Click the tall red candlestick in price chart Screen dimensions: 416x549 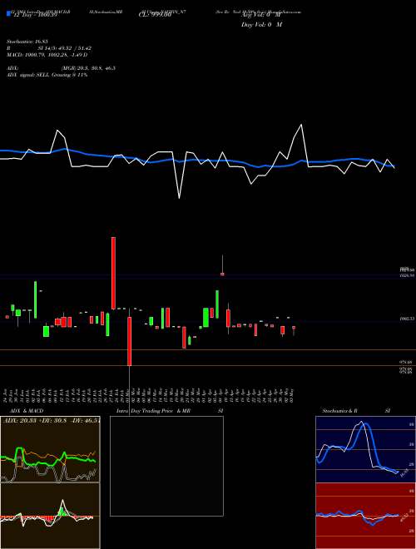[113, 273]
